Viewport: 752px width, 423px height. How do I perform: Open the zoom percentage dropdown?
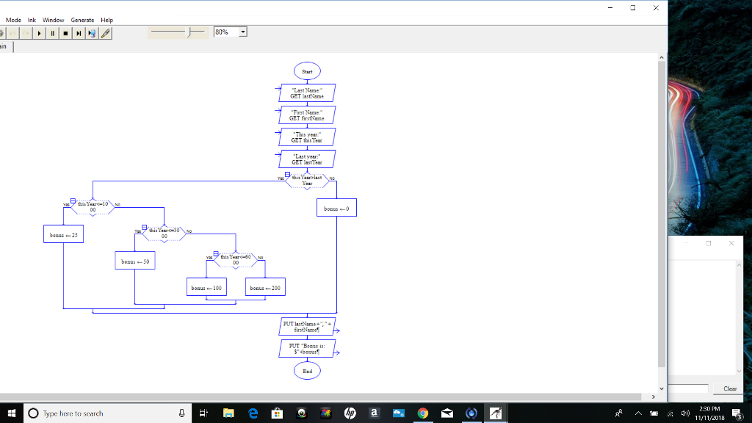coord(242,32)
